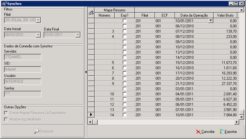Click the grid sort icon in the header corner

[x=91, y=13]
